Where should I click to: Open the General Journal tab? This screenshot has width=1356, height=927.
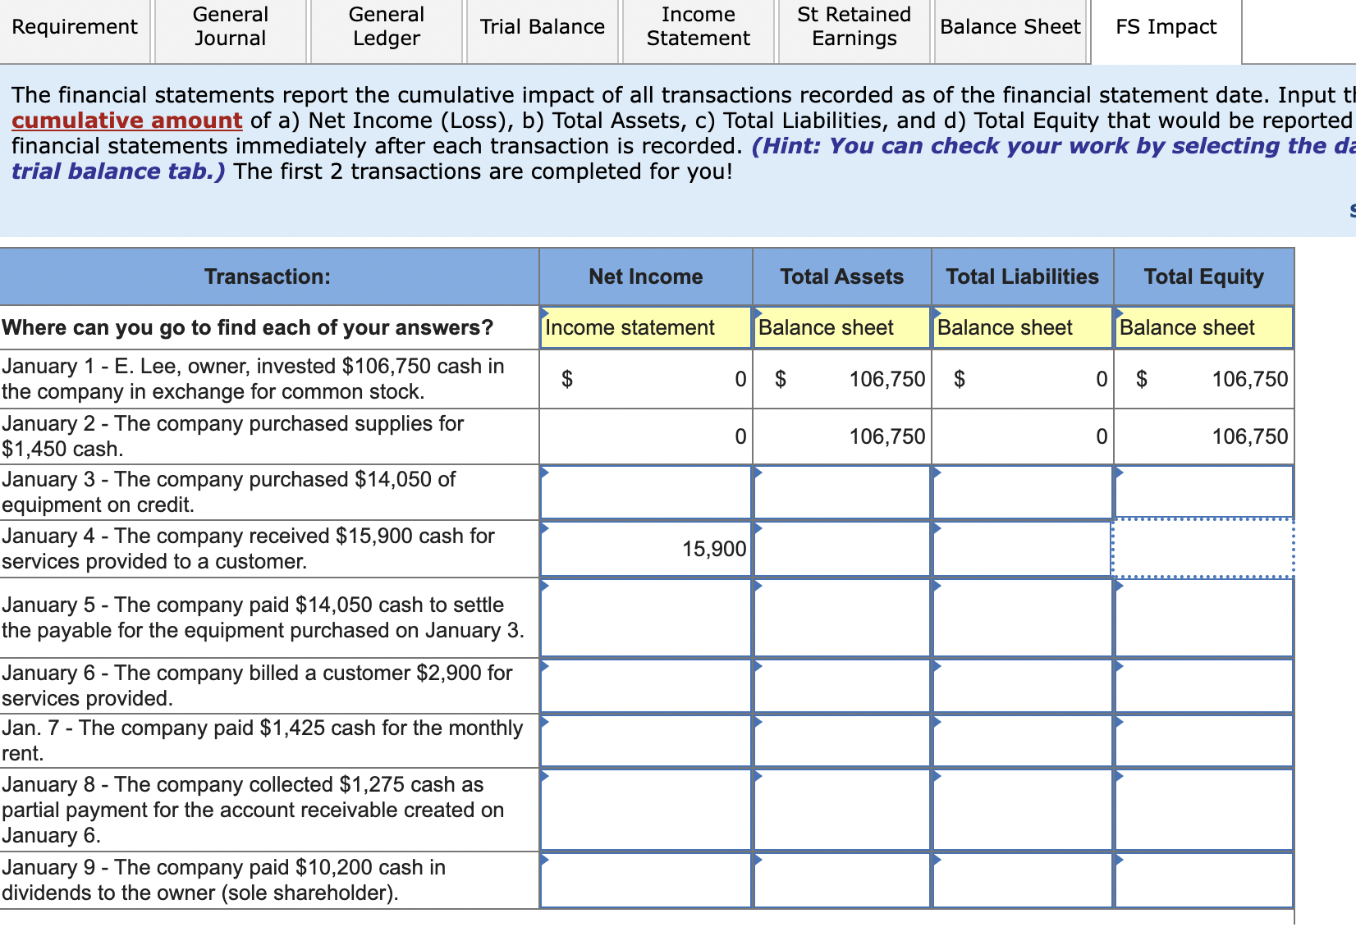point(230,27)
